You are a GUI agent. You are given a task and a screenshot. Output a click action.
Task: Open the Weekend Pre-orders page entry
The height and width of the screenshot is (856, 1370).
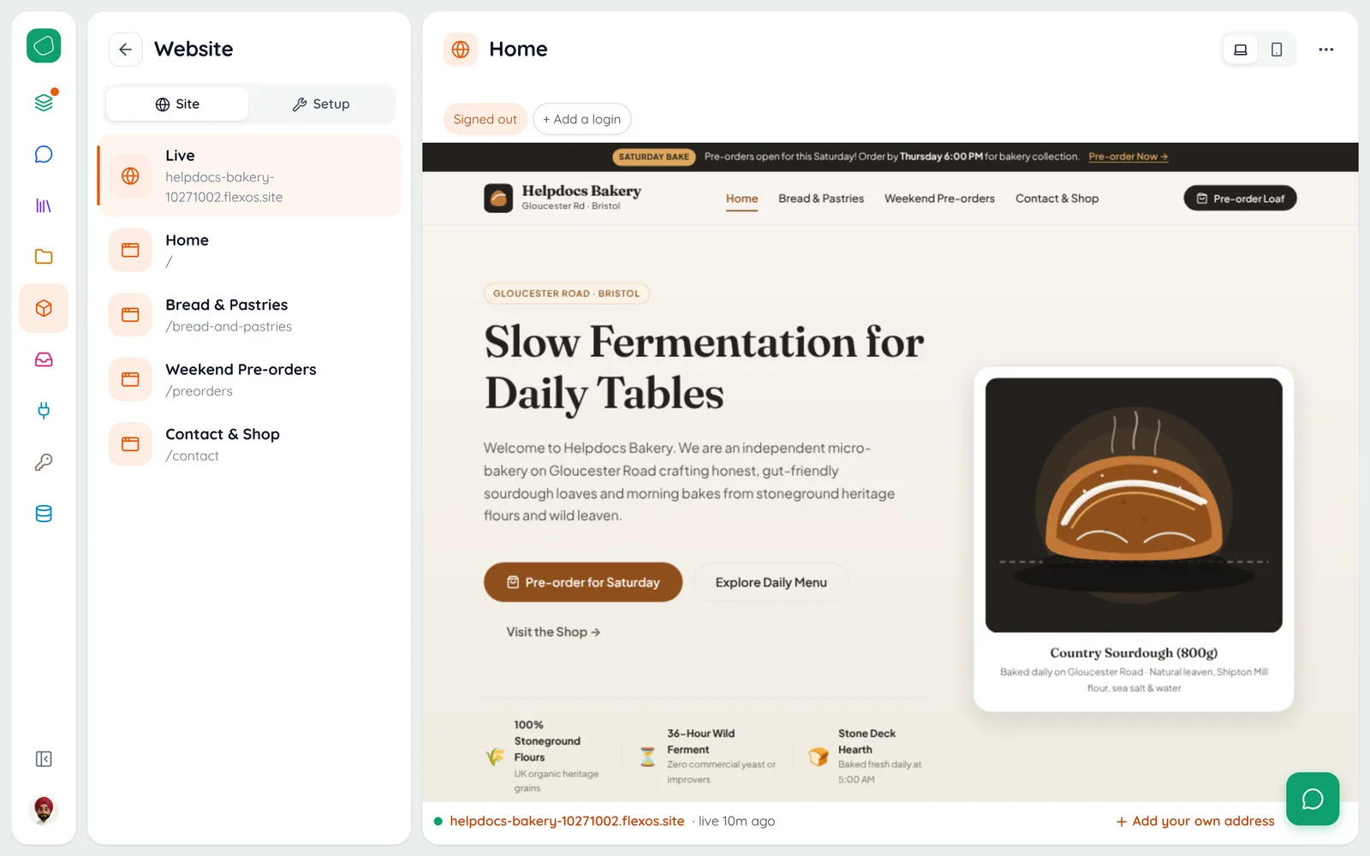pos(249,379)
